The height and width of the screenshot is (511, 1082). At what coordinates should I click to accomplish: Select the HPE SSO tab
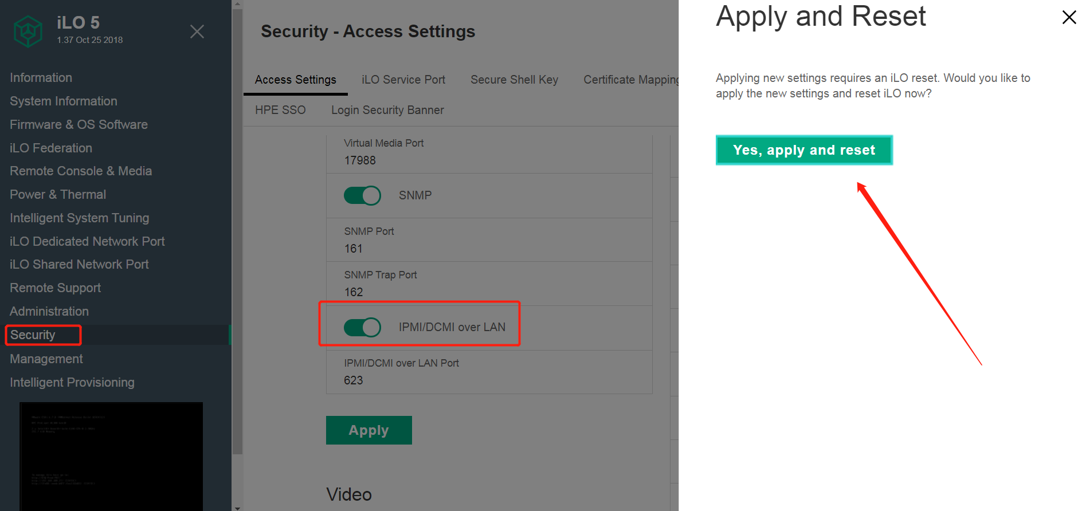(280, 110)
